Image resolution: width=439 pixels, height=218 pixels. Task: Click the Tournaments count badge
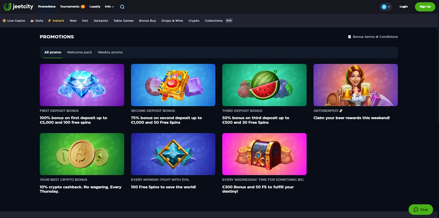83,7
